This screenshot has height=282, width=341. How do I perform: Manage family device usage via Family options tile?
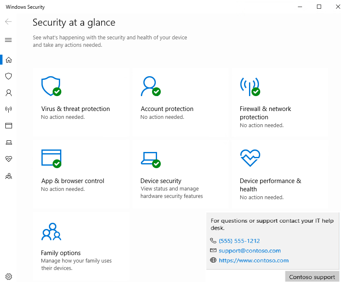click(81, 244)
